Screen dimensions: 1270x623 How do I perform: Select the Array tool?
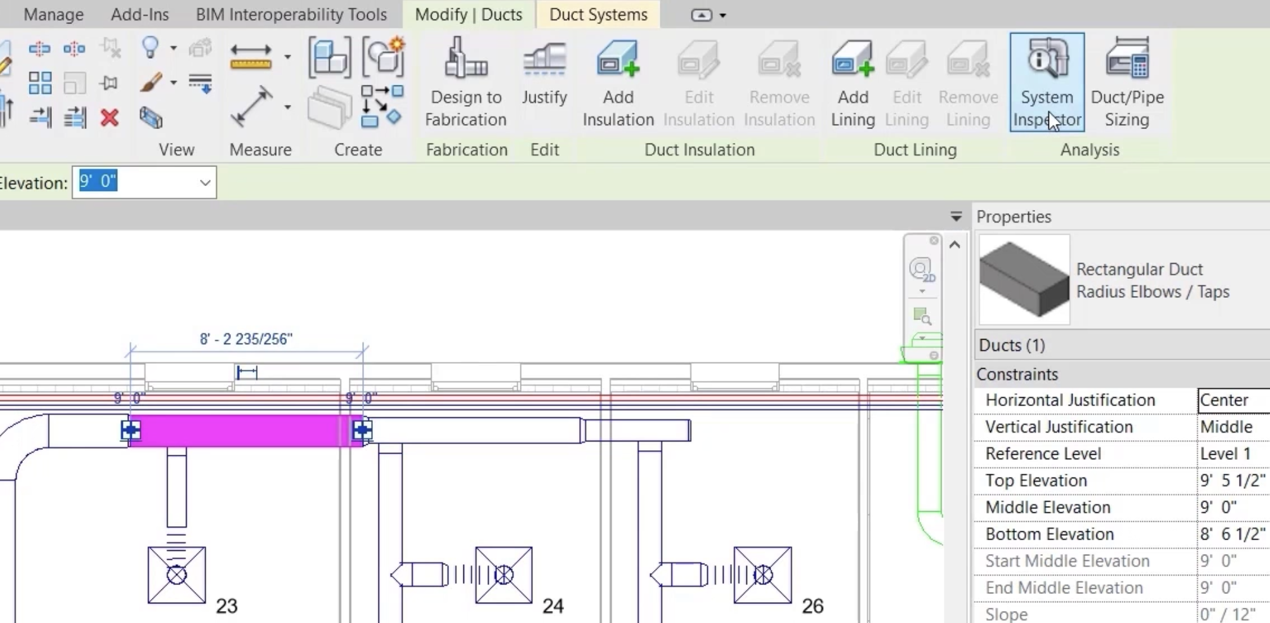(40, 83)
